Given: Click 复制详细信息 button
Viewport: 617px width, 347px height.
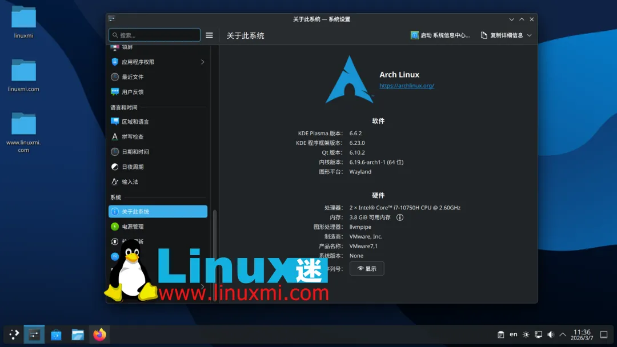Looking at the screenshot, I should click(x=502, y=35).
